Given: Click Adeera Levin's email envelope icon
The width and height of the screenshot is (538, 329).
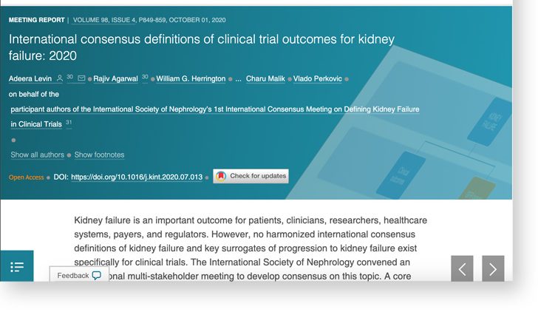Looking at the screenshot, I should point(81,78).
